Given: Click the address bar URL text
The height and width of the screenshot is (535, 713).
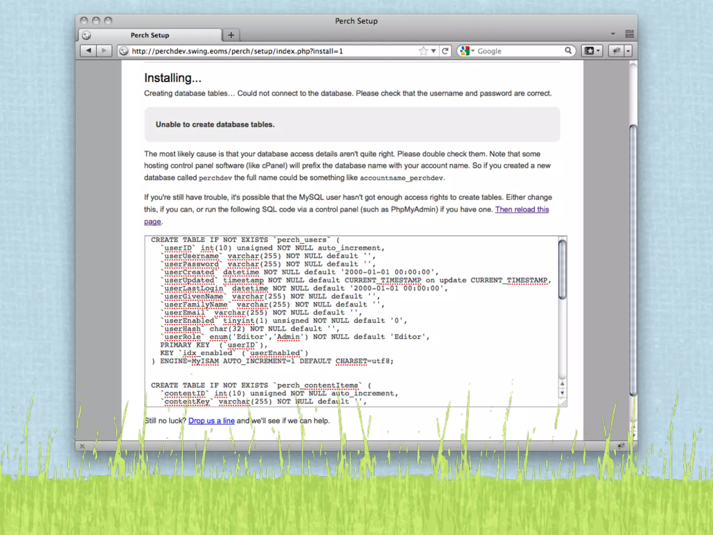Looking at the screenshot, I should (x=237, y=51).
